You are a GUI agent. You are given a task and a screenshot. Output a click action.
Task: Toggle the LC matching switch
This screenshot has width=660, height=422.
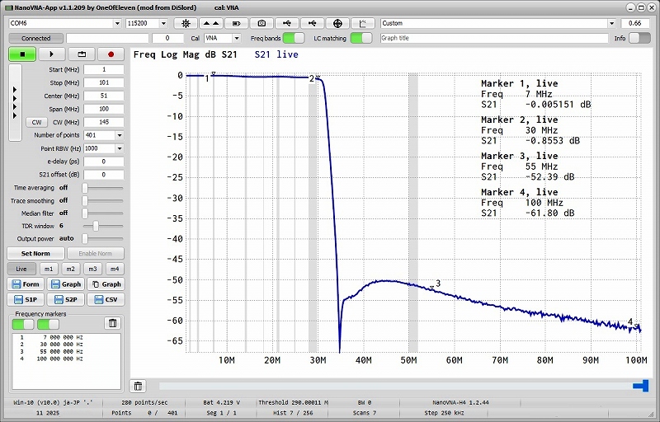coord(361,38)
